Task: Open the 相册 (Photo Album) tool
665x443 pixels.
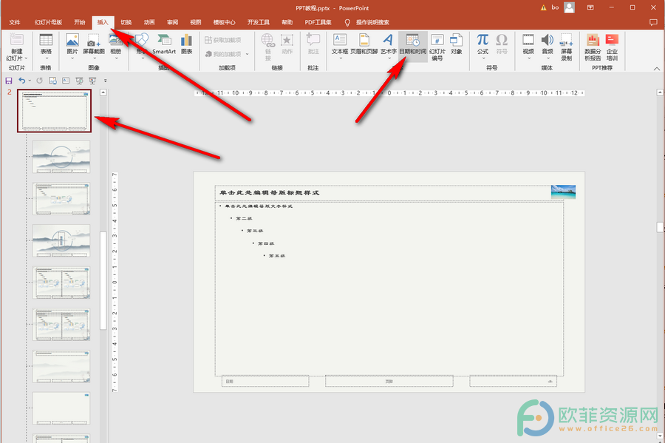Action: pyautogui.click(x=115, y=40)
